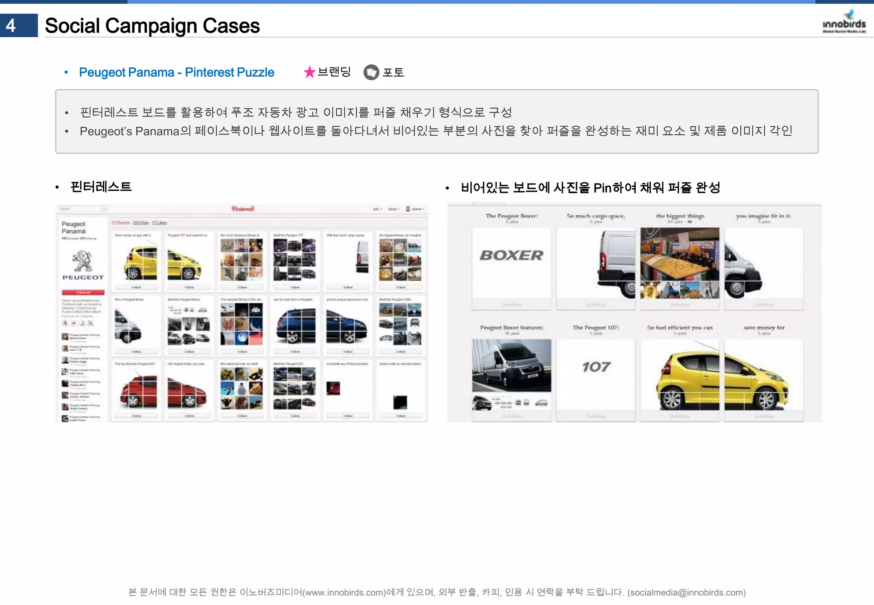Viewport: 874px width, 605px height.
Task: Click the red Follow all button
Action: tap(83, 293)
